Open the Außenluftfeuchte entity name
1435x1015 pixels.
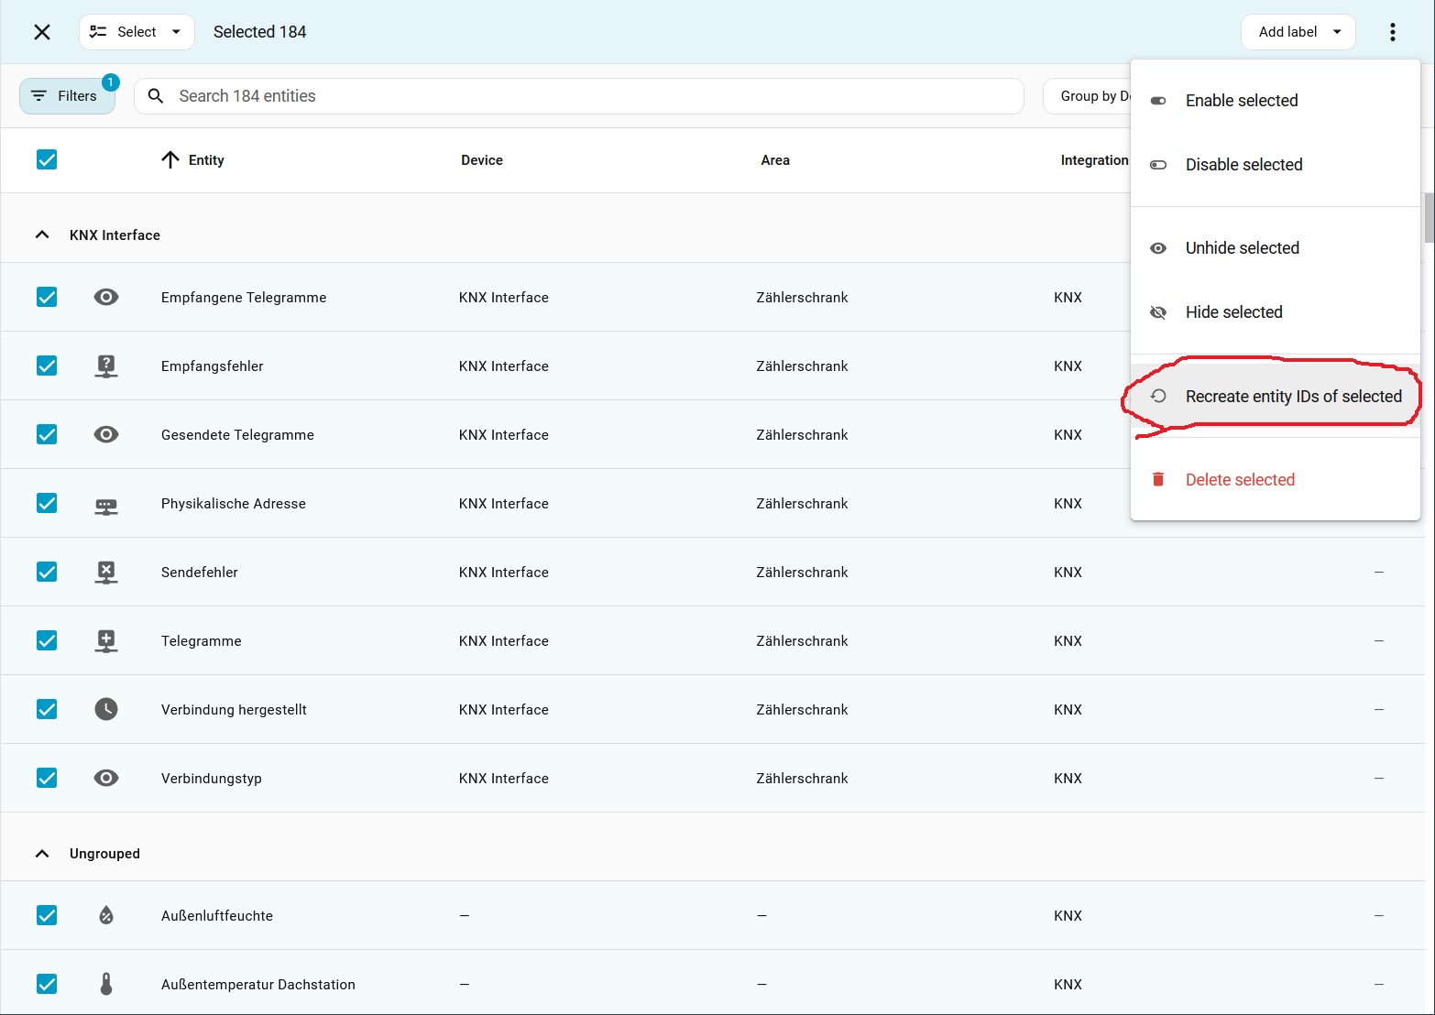pyautogui.click(x=217, y=916)
